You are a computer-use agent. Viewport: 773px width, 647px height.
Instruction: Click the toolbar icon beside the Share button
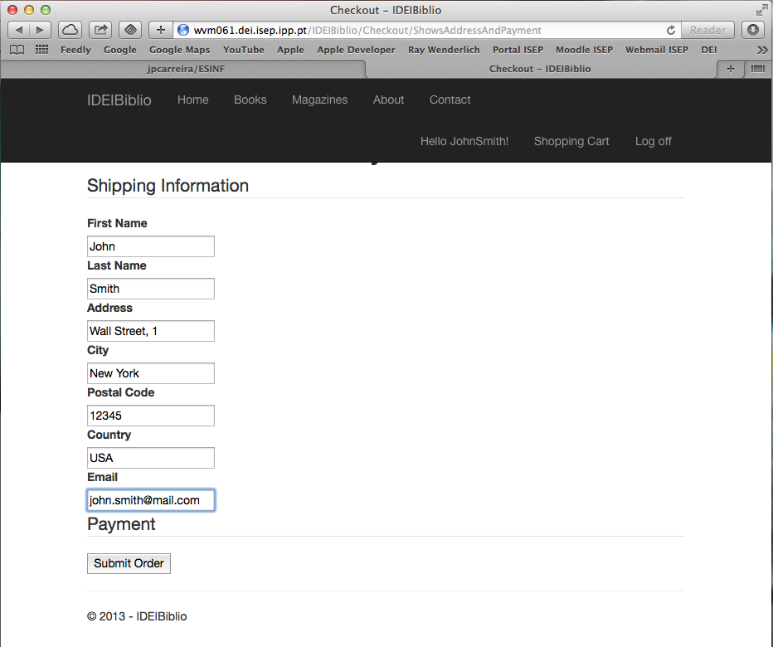click(130, 30)
